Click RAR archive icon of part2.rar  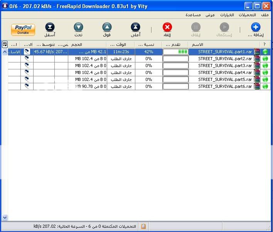coord(257,59)
